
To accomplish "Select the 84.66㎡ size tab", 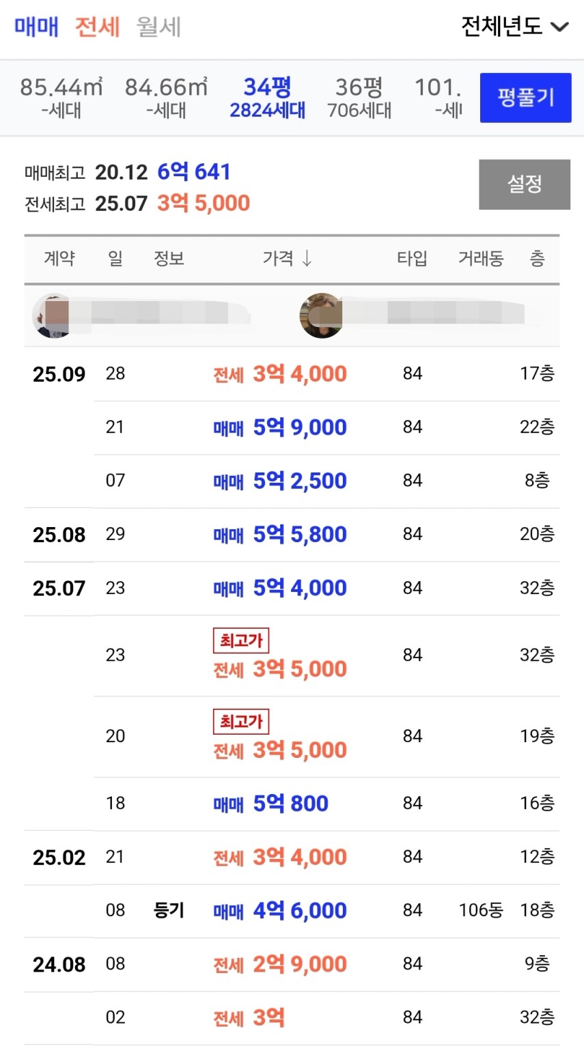I will 166,98.
